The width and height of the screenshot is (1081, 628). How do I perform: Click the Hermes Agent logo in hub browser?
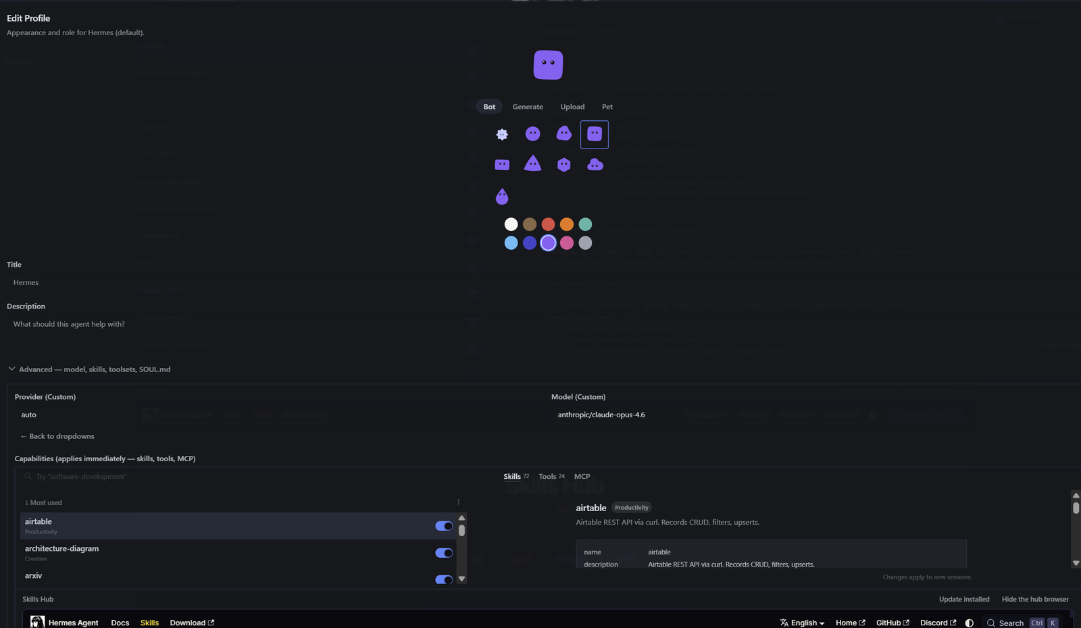coord(37,622)
